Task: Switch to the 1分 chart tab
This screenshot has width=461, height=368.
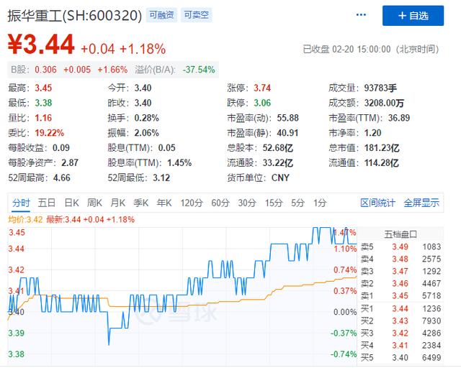Action: (320, 203)
